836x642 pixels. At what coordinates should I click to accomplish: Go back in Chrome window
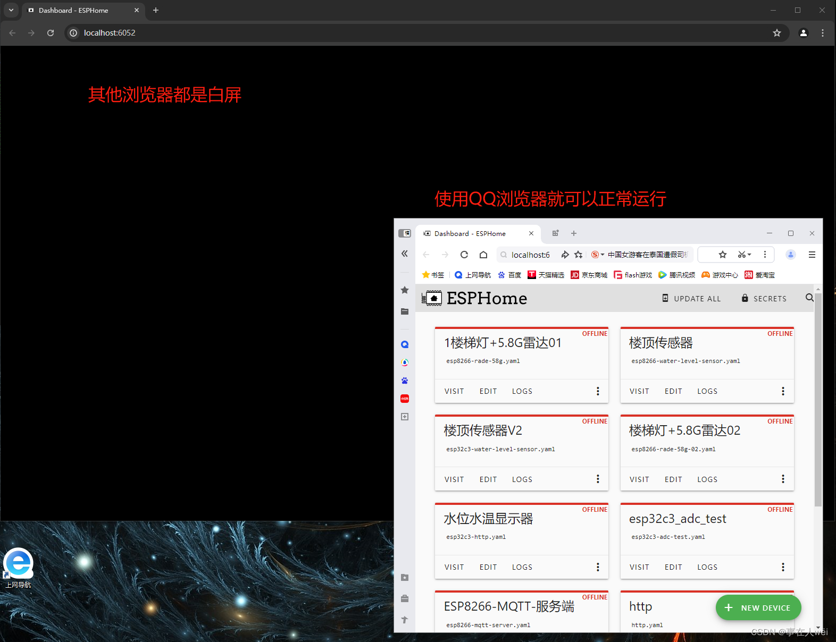[x=12, y=33]
